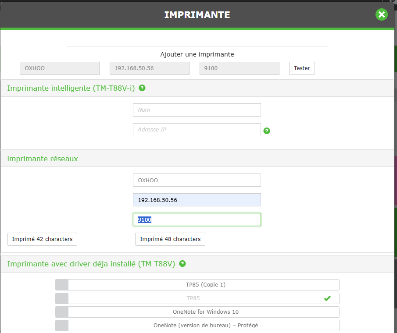Image resolution: width=397 pixels, height=333 pixels.
Task: Click the greyed OXHOO field in top row
Action: tap(60, 68)
